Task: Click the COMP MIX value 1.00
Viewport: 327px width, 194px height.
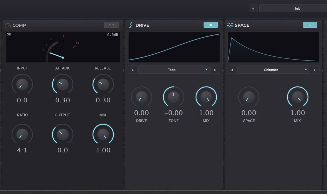Action: click(103, 150)
